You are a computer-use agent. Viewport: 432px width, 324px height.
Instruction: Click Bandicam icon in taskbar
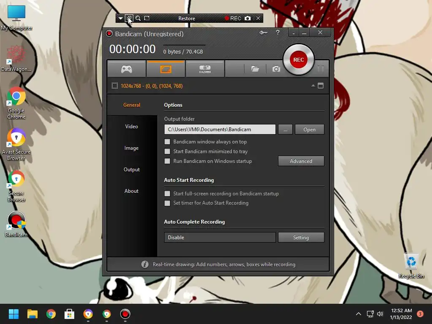pos(125,314)
